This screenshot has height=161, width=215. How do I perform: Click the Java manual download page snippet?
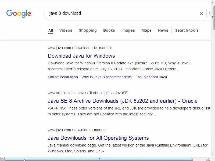coord(128,148)
